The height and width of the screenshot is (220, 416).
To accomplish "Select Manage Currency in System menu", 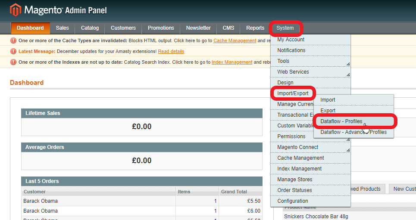I will tap(292, 104).
